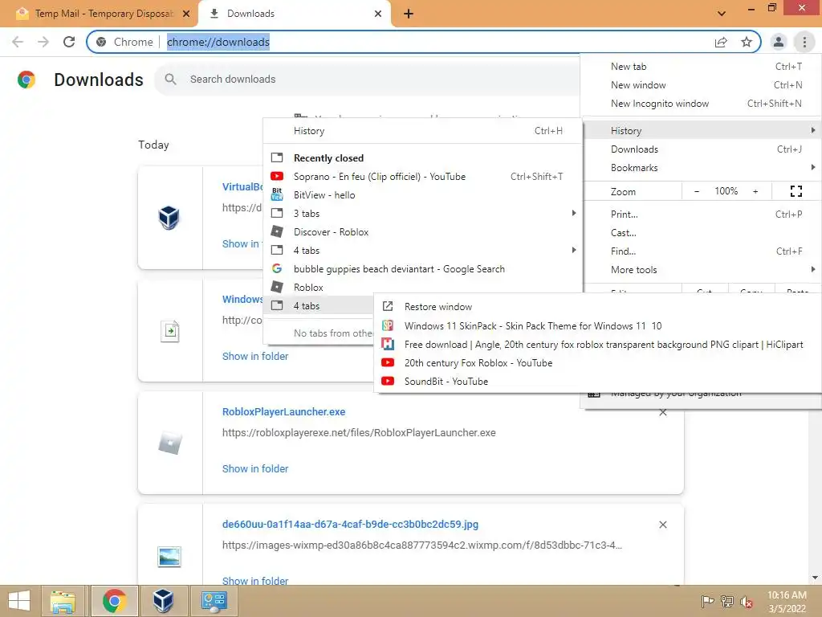Increase zoom with the plus button
This screenshot has width=822, height=617.
pos(755,191)
